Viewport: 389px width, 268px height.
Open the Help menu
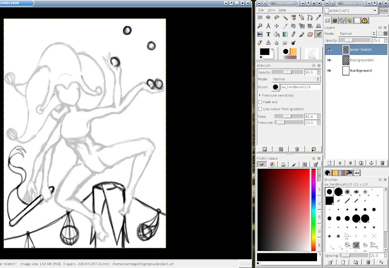[283, 10]
